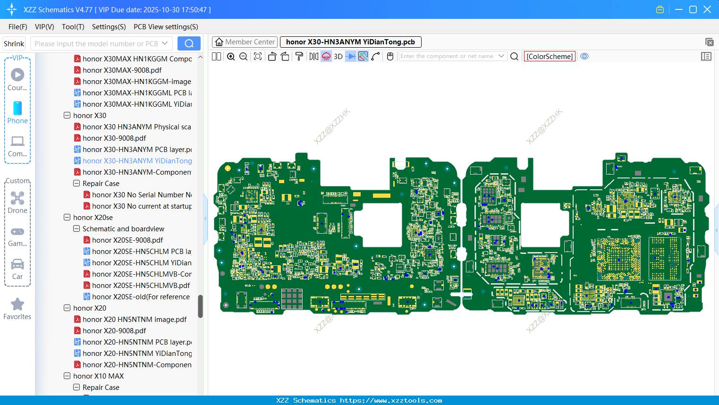Open PCB View settings(S) menu
The image size is (719, 405).
pyautogui.click(x=166, y=27)
